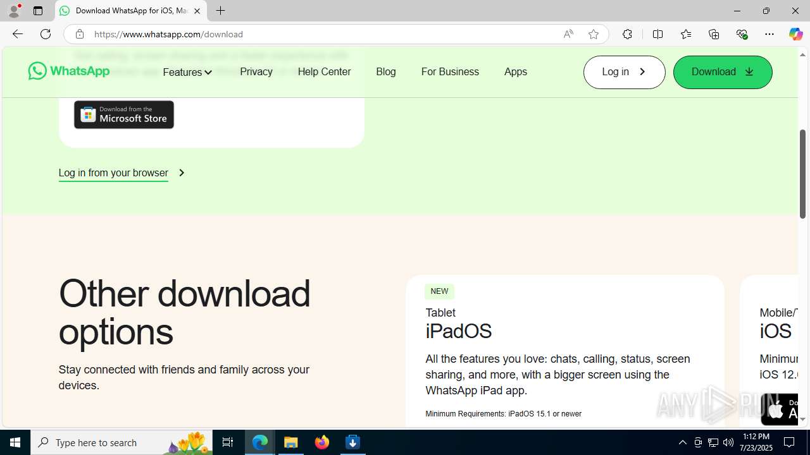Open File Explorer from taskbar
The width and height of the screenshot is (810, 455).
click(291, 442)
